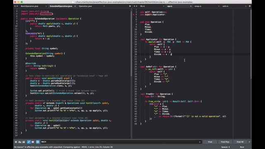Click the Find Prev button
The width and height of the screenshot is (265, 149).
225,142
